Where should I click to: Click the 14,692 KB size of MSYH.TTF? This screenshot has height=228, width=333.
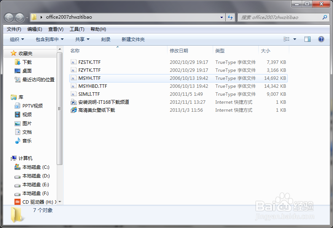275,78
